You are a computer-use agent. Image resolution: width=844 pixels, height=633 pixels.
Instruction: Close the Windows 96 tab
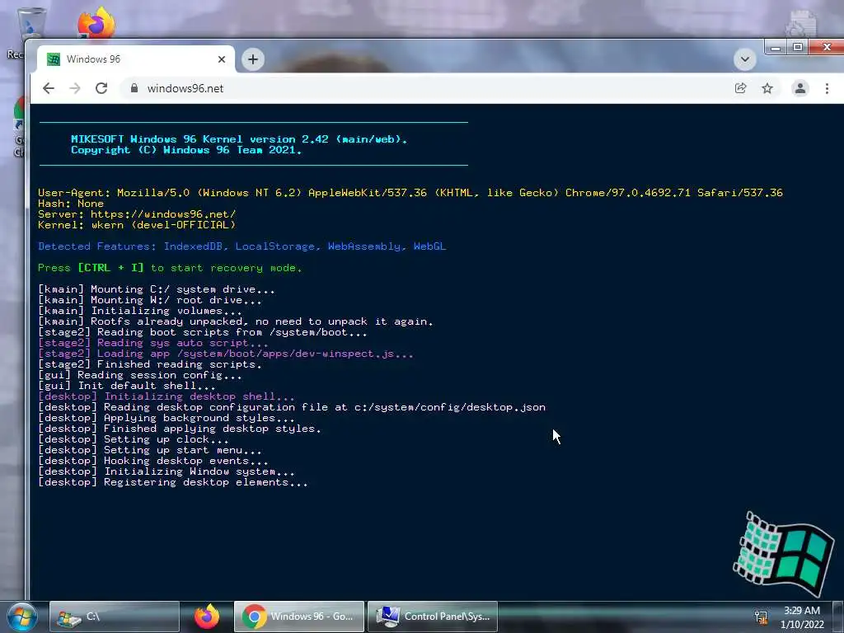(221, 59)
